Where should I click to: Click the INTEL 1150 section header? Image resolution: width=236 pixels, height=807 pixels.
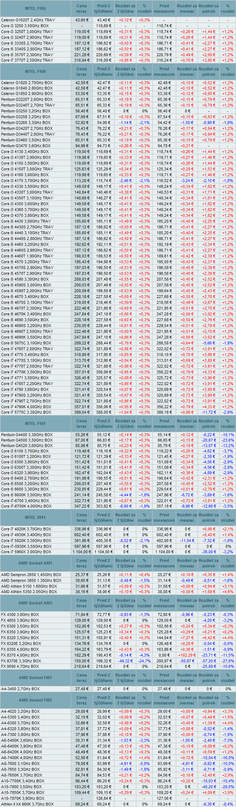[x=36, y=72]
